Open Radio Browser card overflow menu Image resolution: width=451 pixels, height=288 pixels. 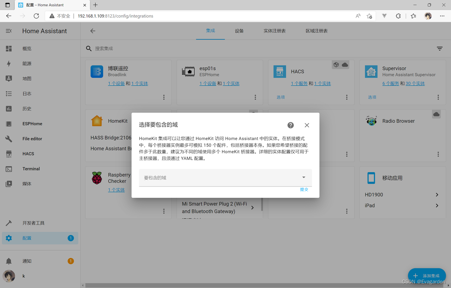click(438, 154)
